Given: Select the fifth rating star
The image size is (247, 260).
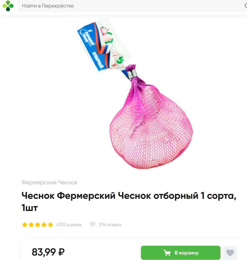Looking at the screenshot, I should (x=50, y=225).
